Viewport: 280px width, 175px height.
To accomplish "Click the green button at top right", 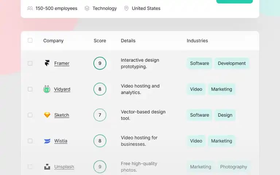I will [234, 1].
